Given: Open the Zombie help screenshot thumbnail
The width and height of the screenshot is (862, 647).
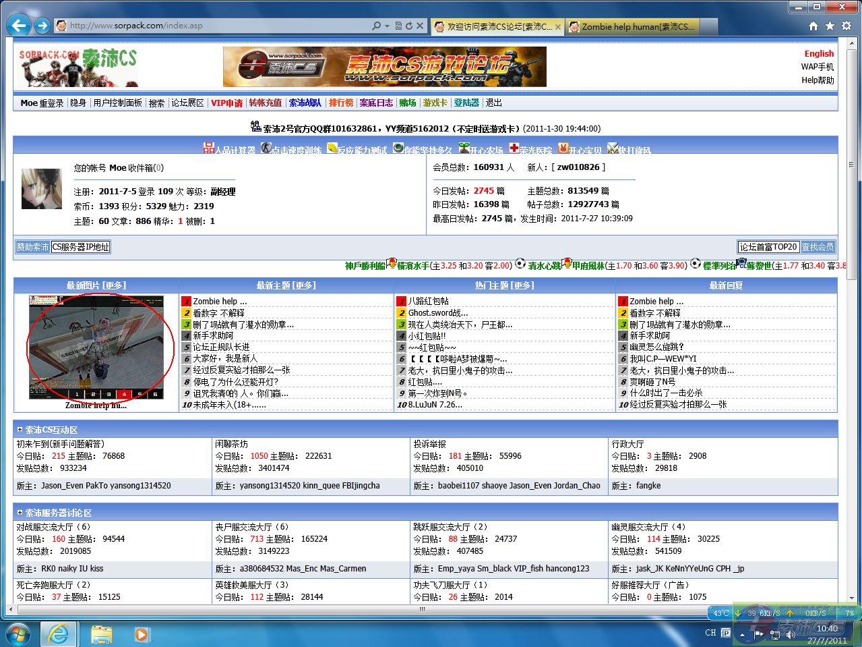Looking at the screenshot, I should (96, 347).
